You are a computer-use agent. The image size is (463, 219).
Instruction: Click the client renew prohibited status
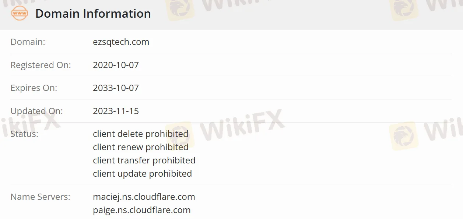point(140,147)
